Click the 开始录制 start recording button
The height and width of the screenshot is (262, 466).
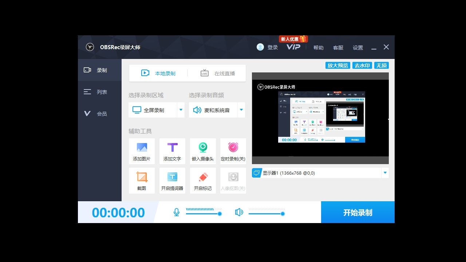click(358, 212)
